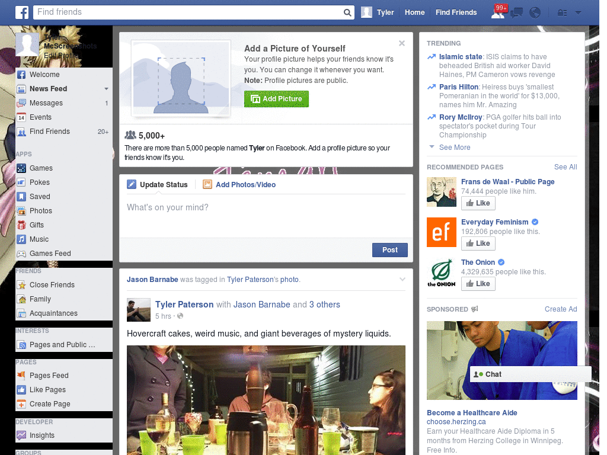
Task: Open Messages in sidebar
Action: tap(64, 103)
